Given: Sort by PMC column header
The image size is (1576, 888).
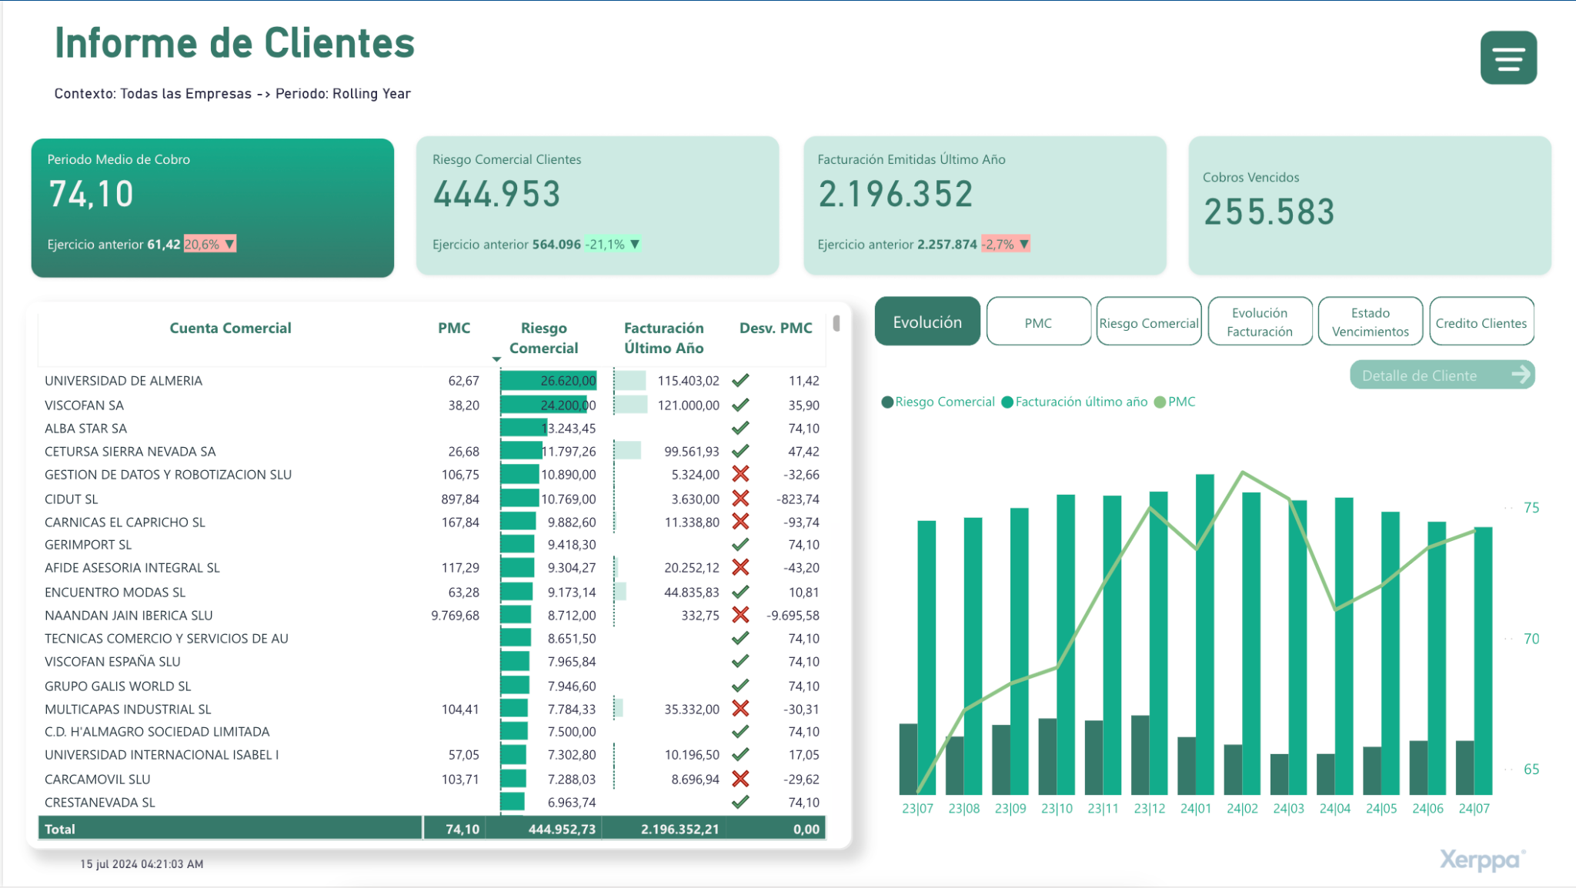Looking at the screenshot, I should (454, 328).
